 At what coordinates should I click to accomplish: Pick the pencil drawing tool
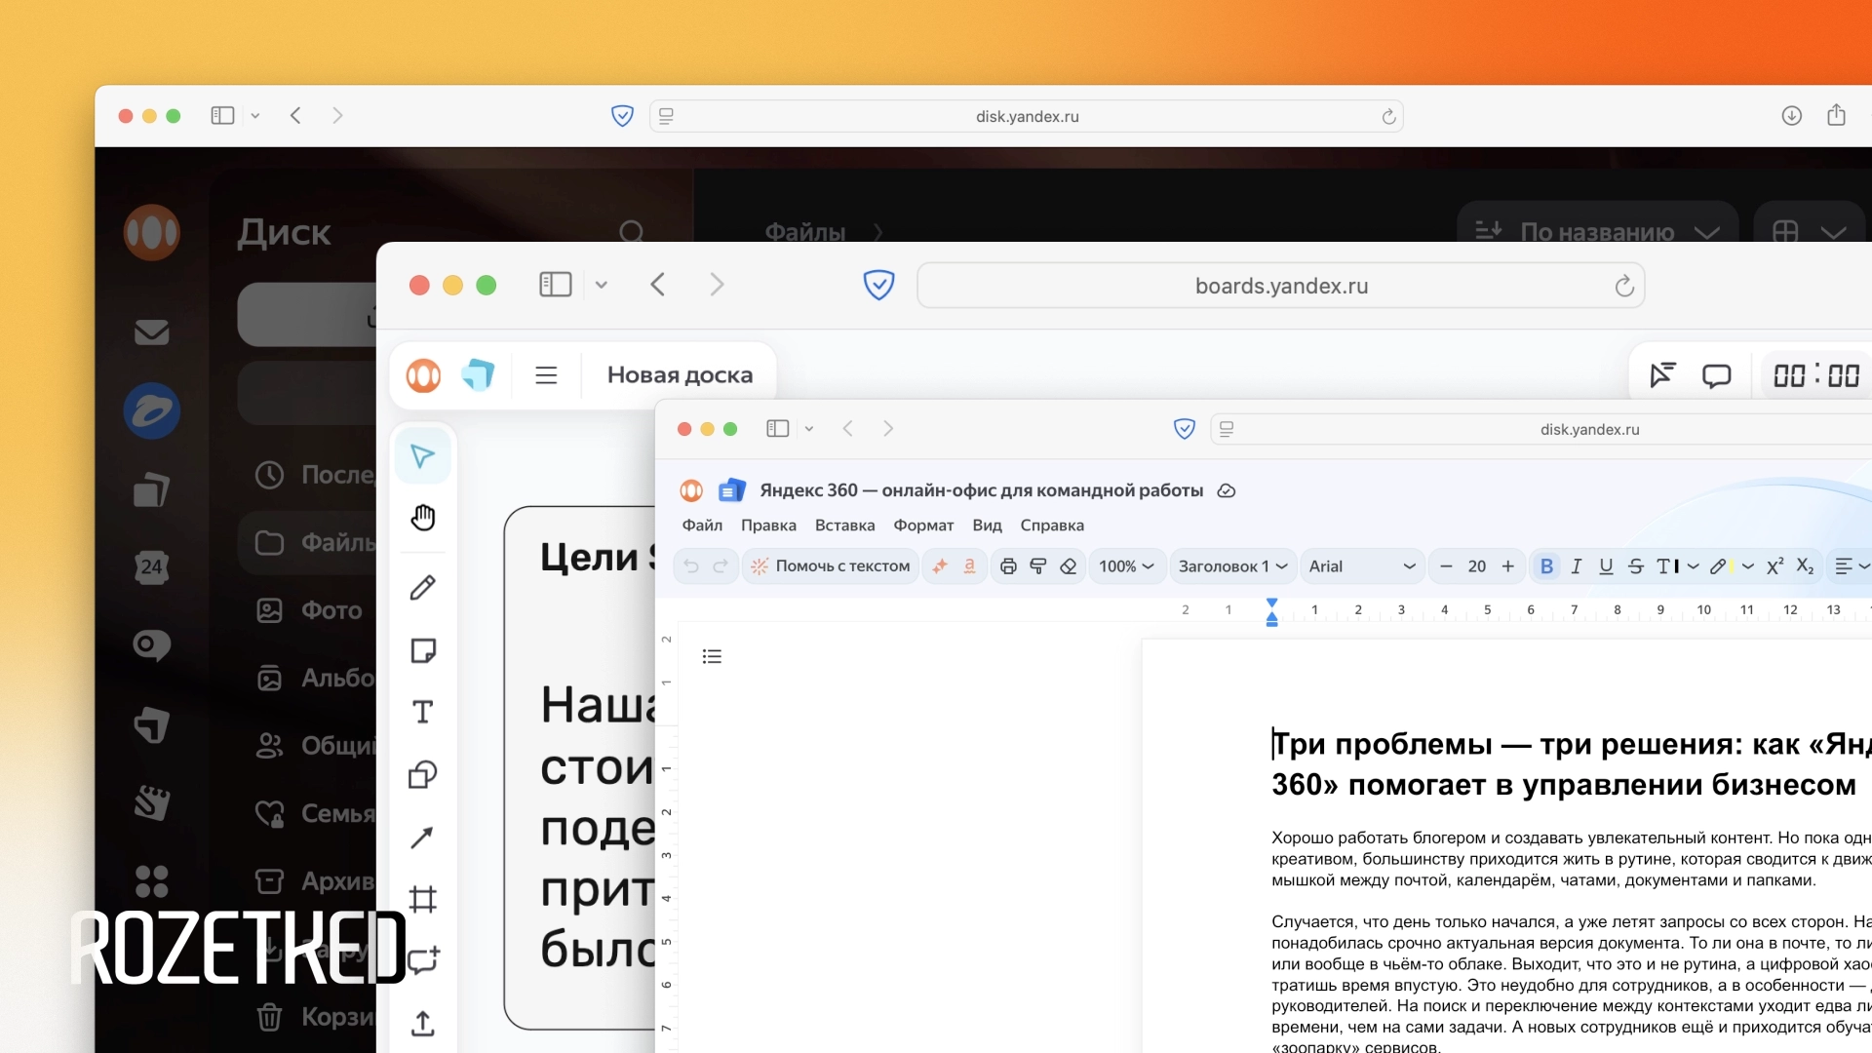click(423, 586)
